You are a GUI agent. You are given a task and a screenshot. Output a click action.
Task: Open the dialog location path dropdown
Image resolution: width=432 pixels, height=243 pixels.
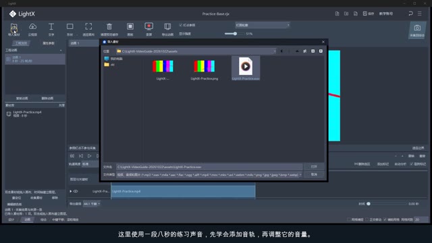coord(275,51)
